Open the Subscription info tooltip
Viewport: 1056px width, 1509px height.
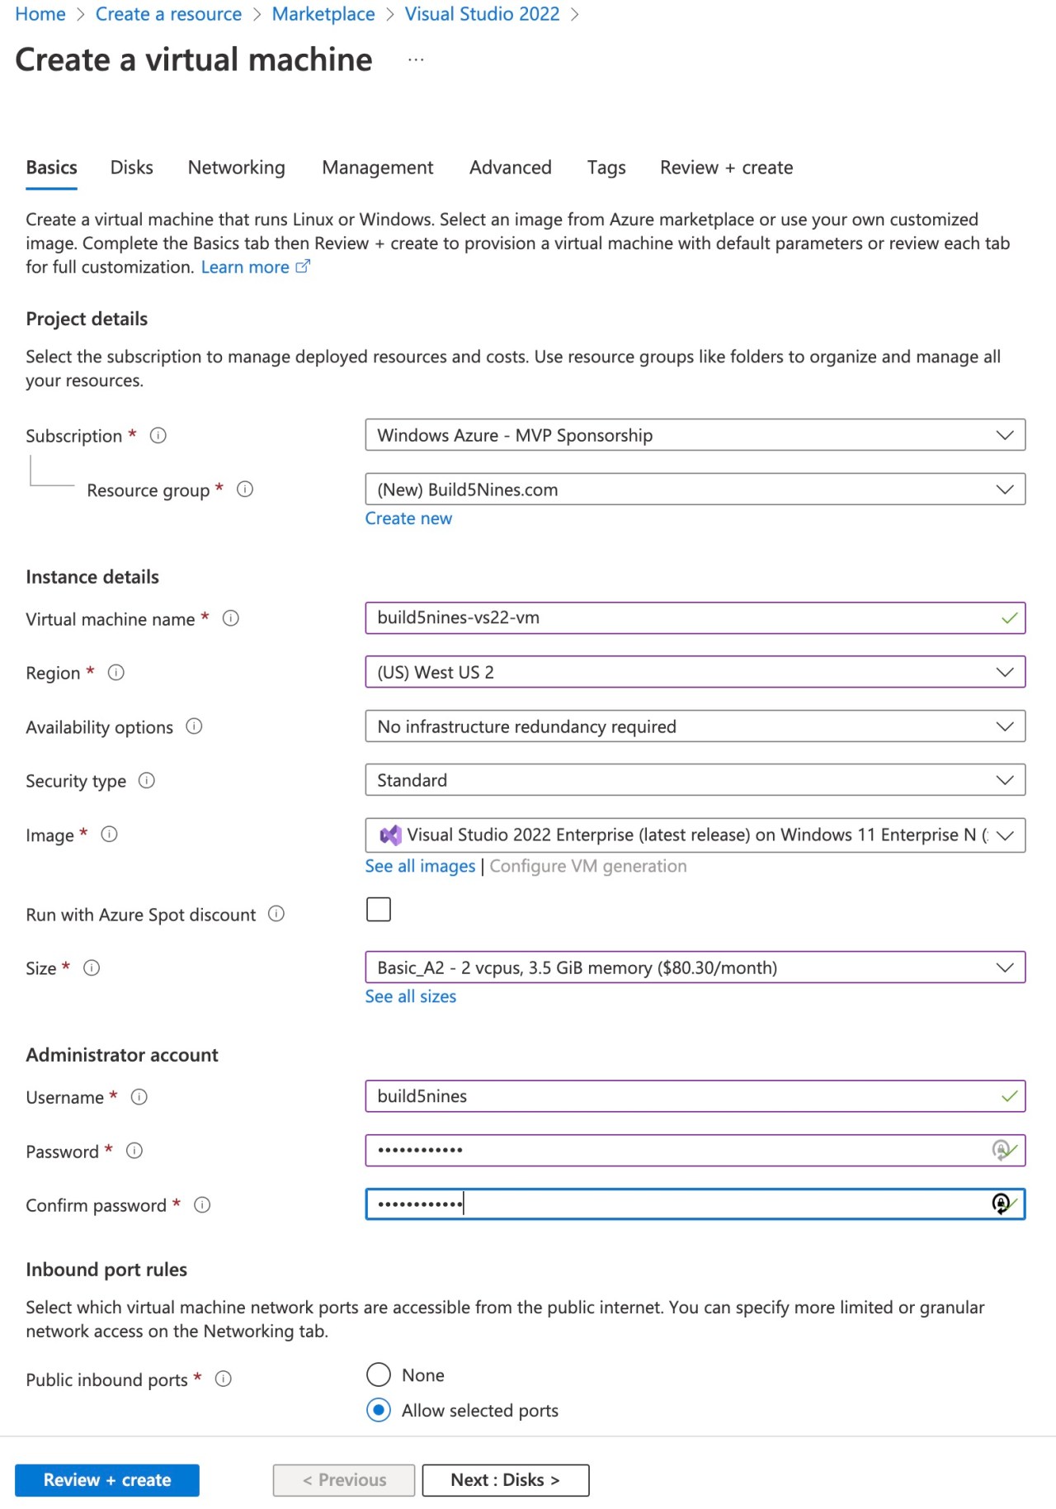point(159,435)
